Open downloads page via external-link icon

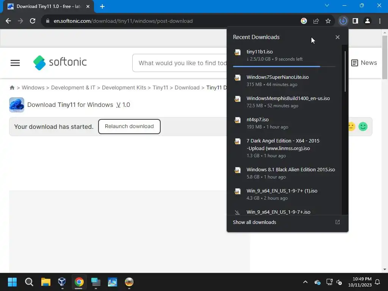coord(338,222)
